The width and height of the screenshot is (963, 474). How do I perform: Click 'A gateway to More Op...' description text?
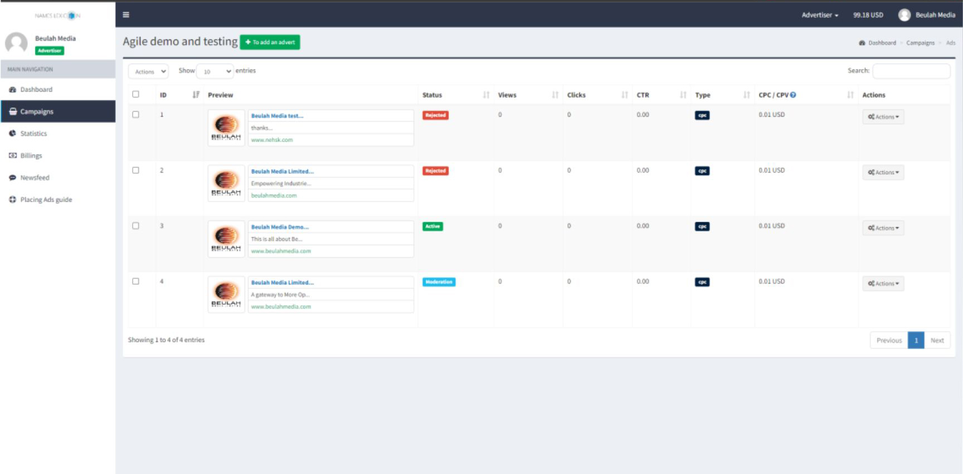point(280,295)
